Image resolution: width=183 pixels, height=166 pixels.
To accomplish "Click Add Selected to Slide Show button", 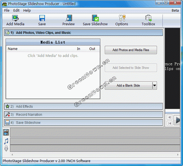I will [131, 68].
